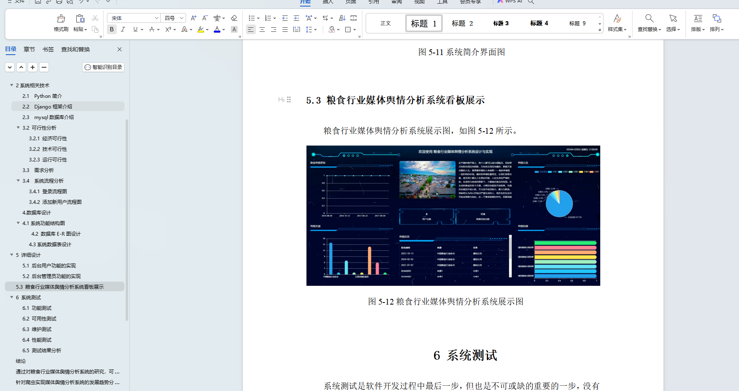Viewport: 739px width, 391px height.
Task: Toggle Bold formatting
Action: 111,29
